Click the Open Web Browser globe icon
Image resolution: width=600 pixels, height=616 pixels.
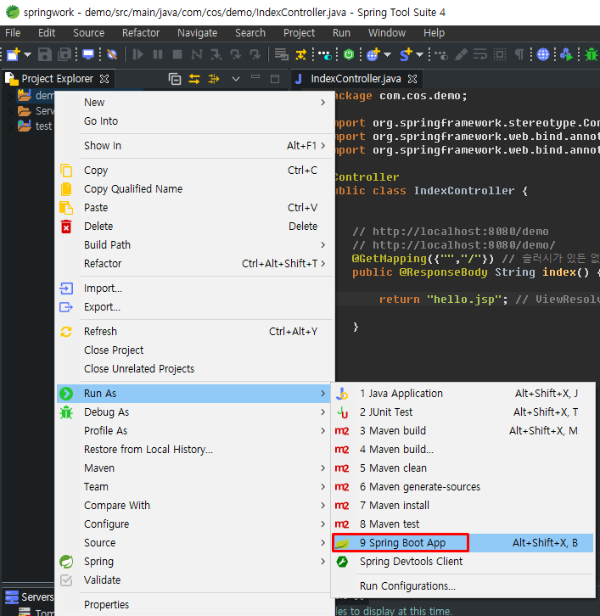pyautogui.click(x=543, y=54)
